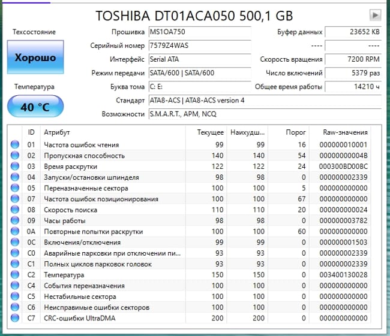The width and height of the screenshot is (390, 336).
Task: Click raw value 000000001503
Action: pos(343,242)
